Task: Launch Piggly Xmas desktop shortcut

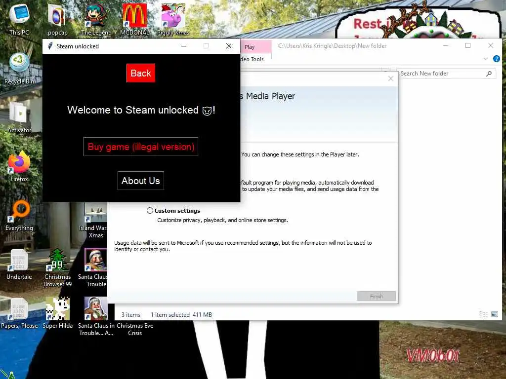Action: point(173,18)
